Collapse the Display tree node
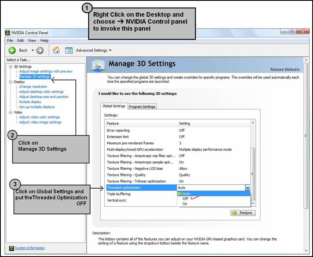 pos(10,82)
